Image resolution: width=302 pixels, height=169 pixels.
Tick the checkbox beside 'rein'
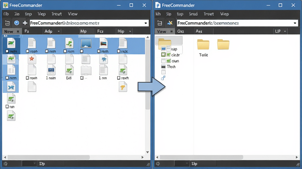pos(7,107)
